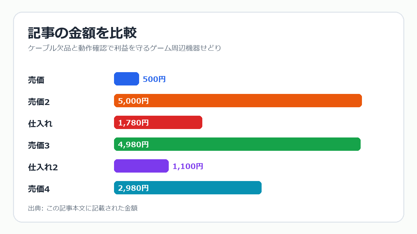Screen dimensions: 417x234
Task: Click the teal 売価4 bar
Action: click(x=188, y=188)
